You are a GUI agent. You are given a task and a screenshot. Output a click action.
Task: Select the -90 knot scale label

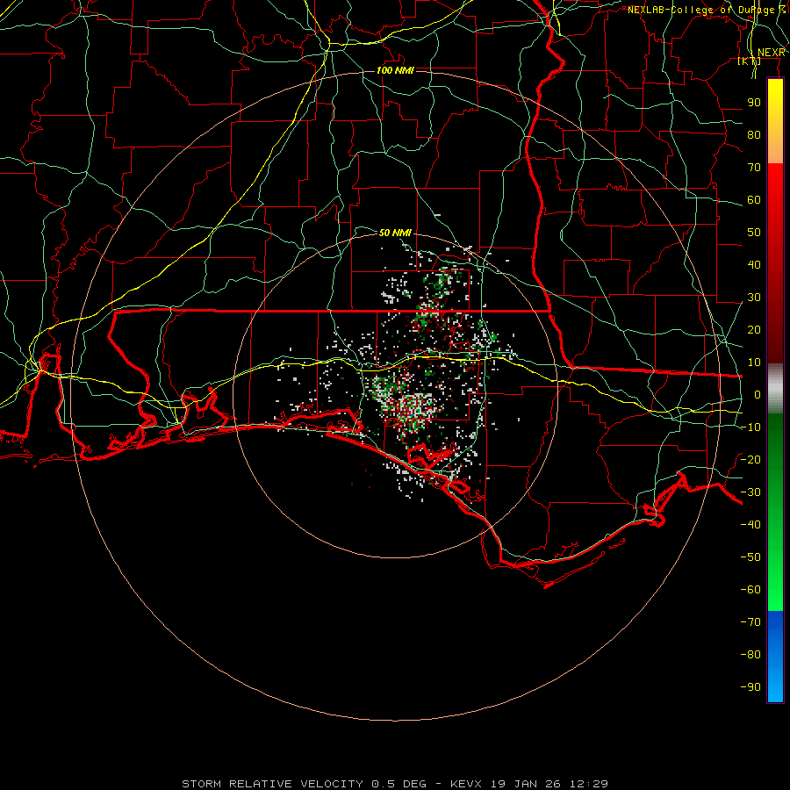point(750,687)
